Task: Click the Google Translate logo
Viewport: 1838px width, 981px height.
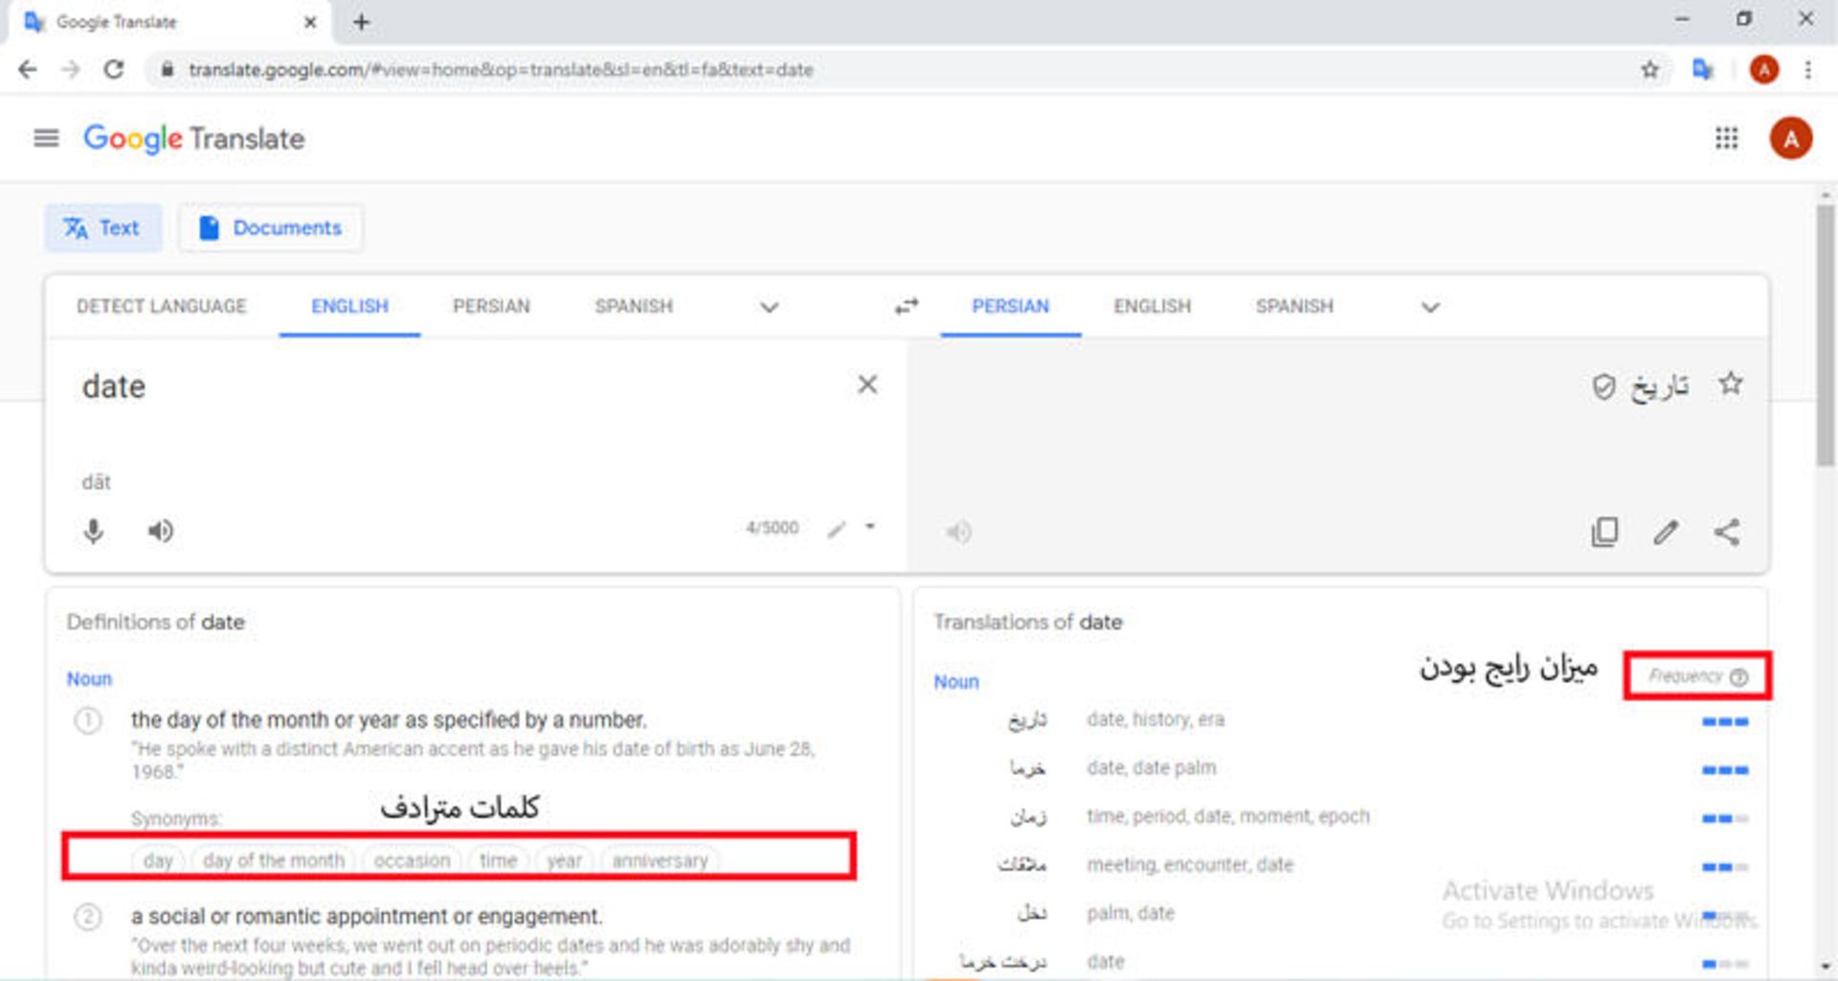Action: [x=194, y=139]
